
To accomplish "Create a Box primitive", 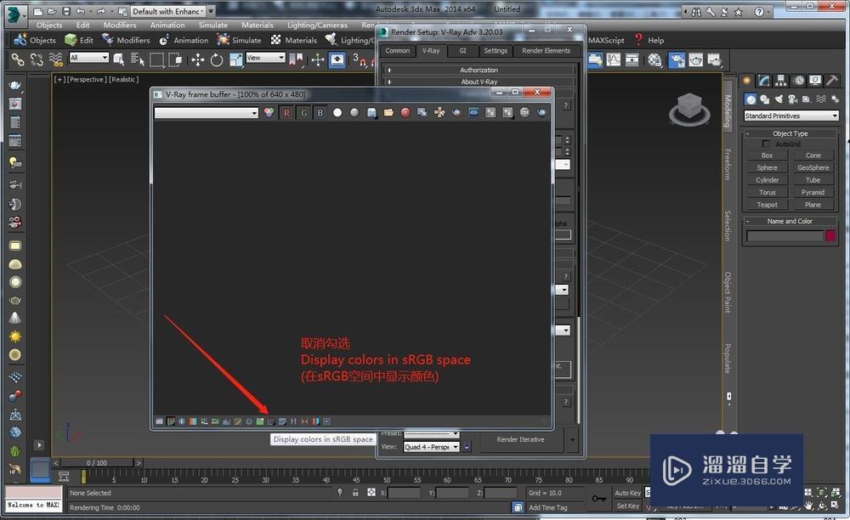I will pos(767,155).
